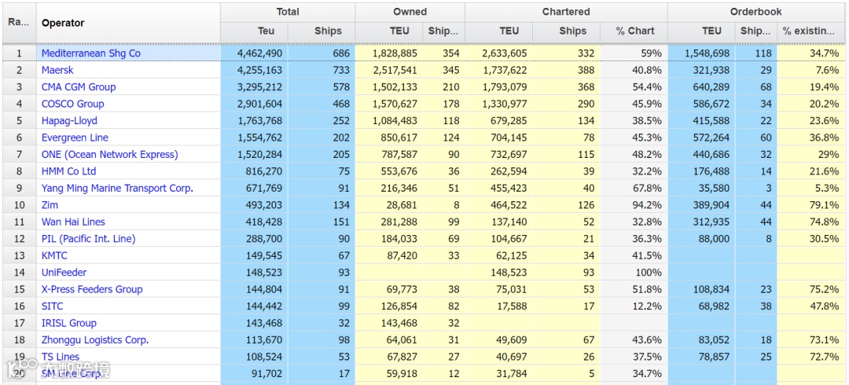849x385 pixels.
Task: Open the Mediterranean Shg Co operator link
Action: [91, 53]
